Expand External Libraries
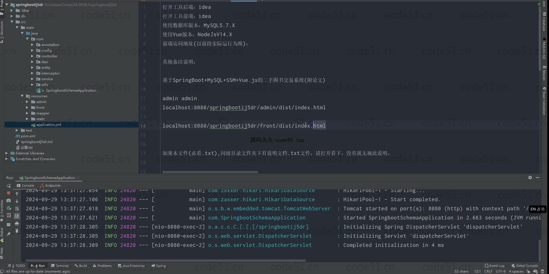Image resolution: width=549 pixels, height=274 pixels. pos(7,153)
